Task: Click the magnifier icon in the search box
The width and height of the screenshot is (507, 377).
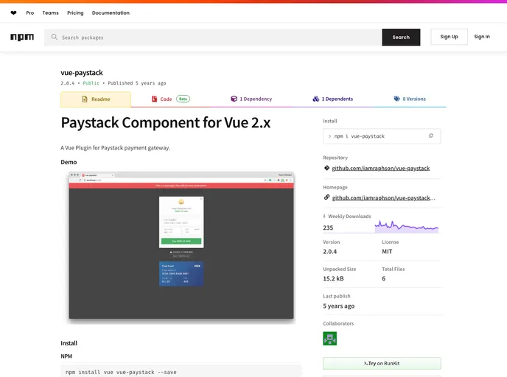Action: [x=55, y=37]
